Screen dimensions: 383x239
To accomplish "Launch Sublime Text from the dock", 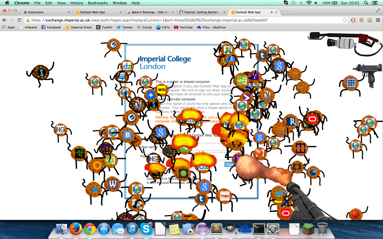I will pyautogui.click(x=217, y=229).
